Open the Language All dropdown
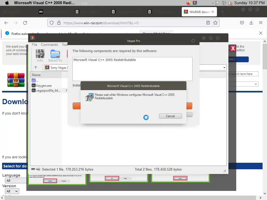The image size is (267, 200). point(16,180)
